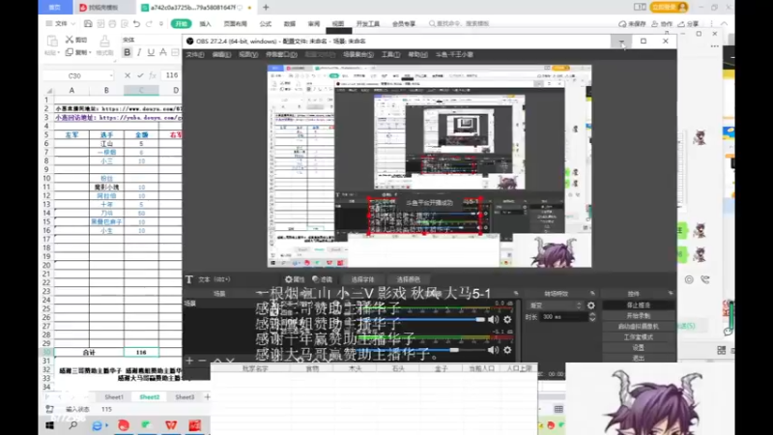Viewport: 773px width, 435px height.
Task: Open settings gear for lower mixer channel
Action: point(508,350)
